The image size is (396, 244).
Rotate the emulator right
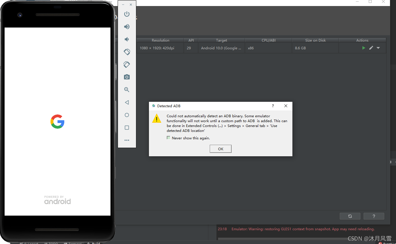127,65
